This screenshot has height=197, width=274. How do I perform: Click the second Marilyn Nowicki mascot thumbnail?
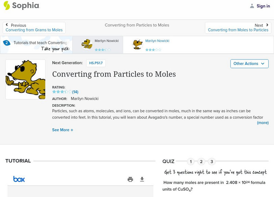point(138,44)
